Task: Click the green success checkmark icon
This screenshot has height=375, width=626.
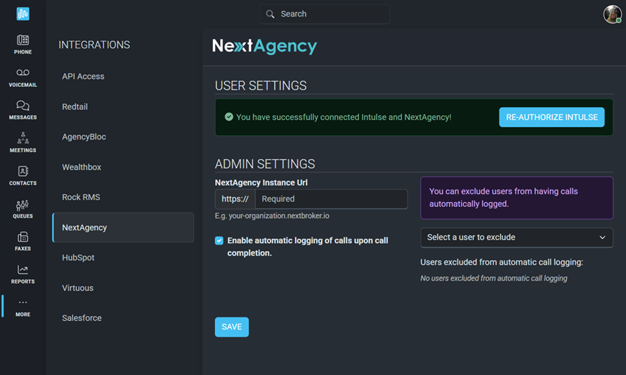Action: (x=229, y=117)
